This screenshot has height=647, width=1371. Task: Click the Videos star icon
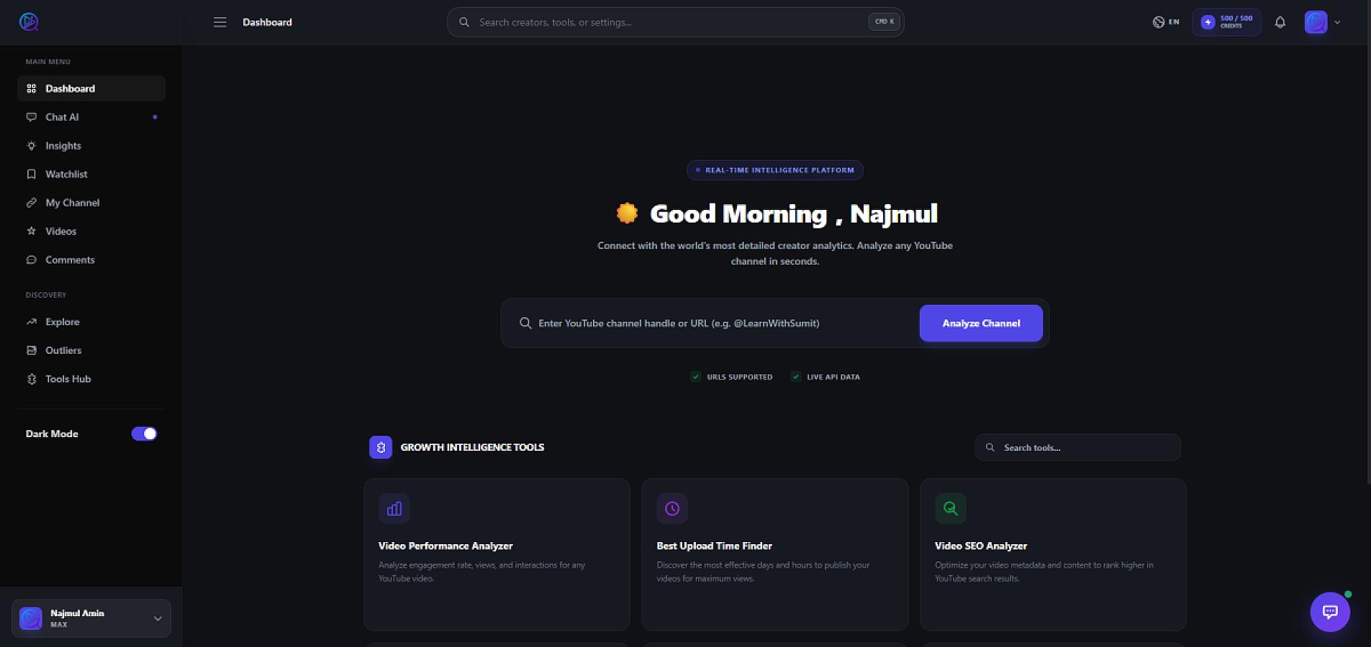click(x=31, y=231)
